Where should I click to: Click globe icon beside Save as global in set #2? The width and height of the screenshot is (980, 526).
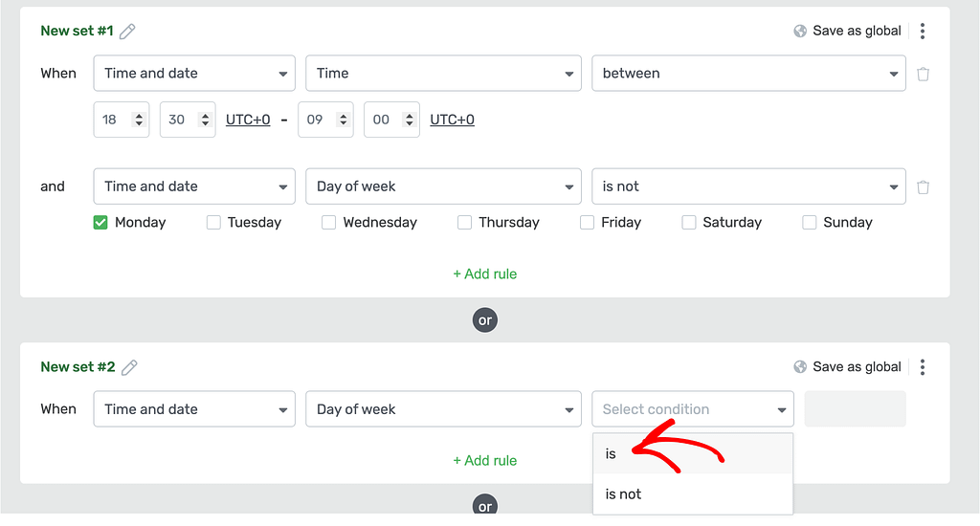pyautogui.click(x=800, y=367)
